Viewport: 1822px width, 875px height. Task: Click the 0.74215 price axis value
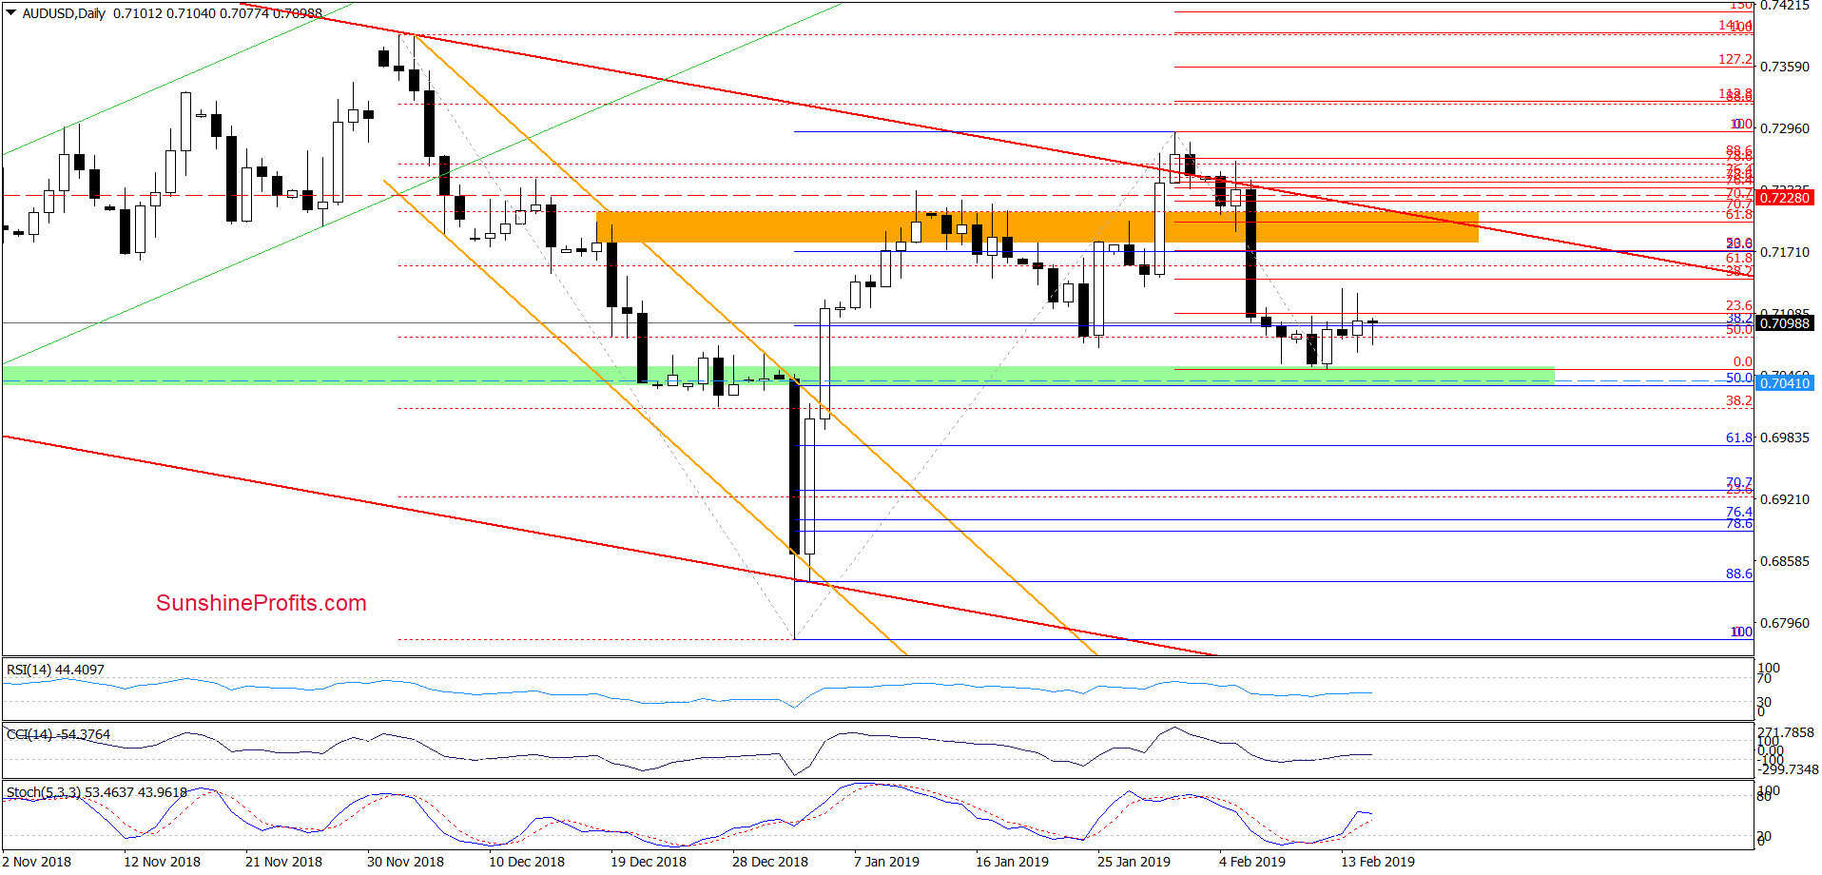pos(1785,6)
